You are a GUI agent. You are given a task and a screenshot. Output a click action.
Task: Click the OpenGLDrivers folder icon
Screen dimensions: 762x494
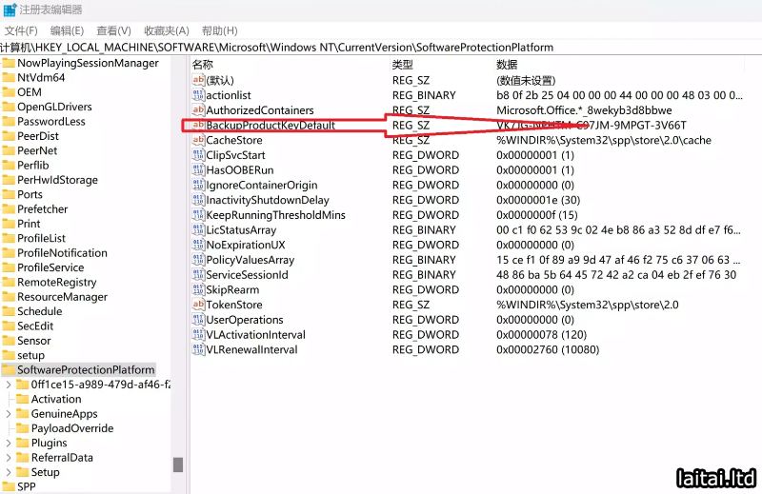pos(9,107)
